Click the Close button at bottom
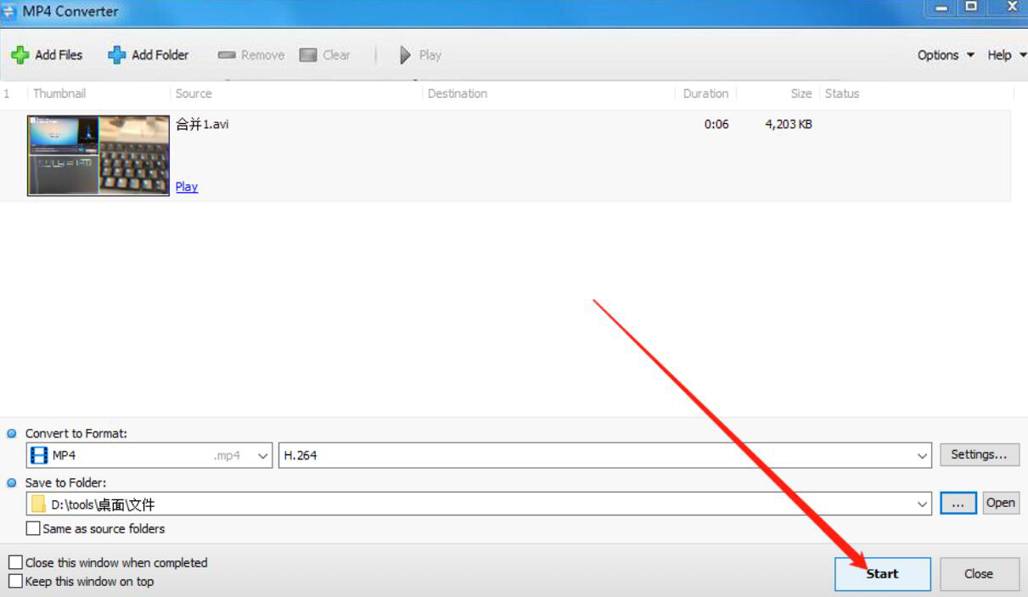Image resolution: width=1028 pixels, height=597 pixels. coord(979,574)
